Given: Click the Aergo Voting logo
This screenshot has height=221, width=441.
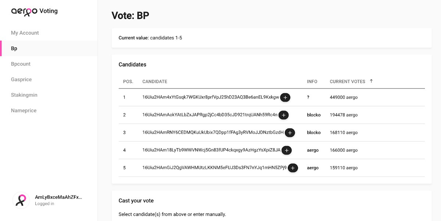Looking at the screenshot, I should [34, 11].
